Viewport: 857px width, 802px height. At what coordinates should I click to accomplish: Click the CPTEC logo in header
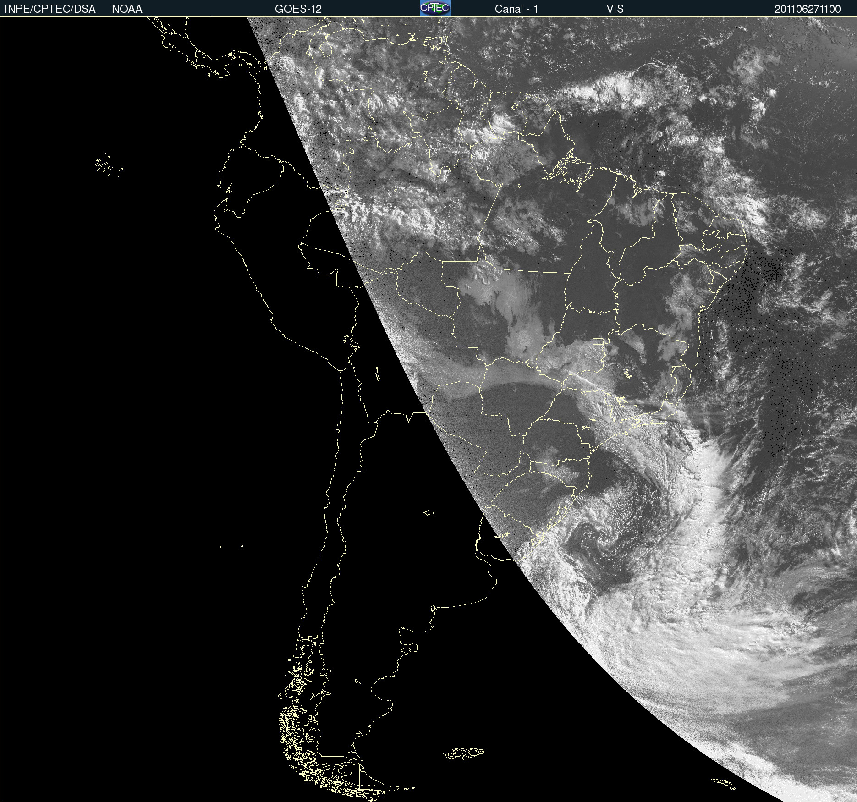[x=435, y=8]
